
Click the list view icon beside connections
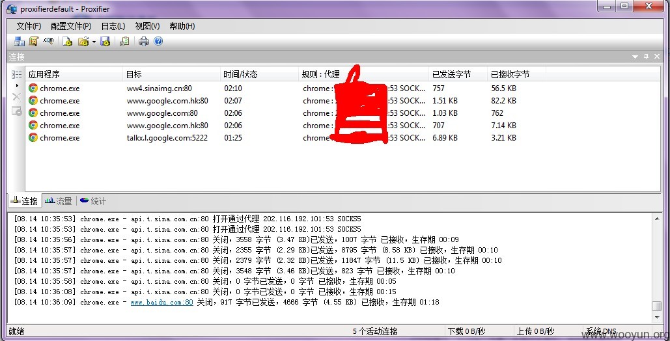pyautogui.click(x=17, y=74)
